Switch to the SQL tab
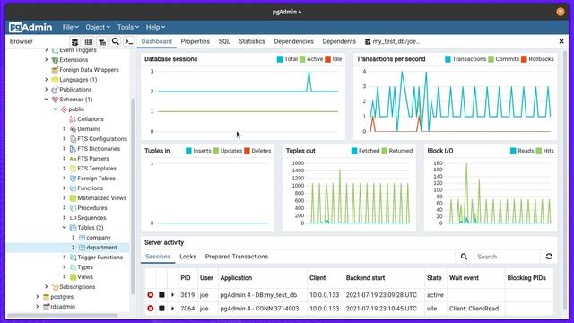The width and height of the screenshot is (574, 323). tap(224, 41)
